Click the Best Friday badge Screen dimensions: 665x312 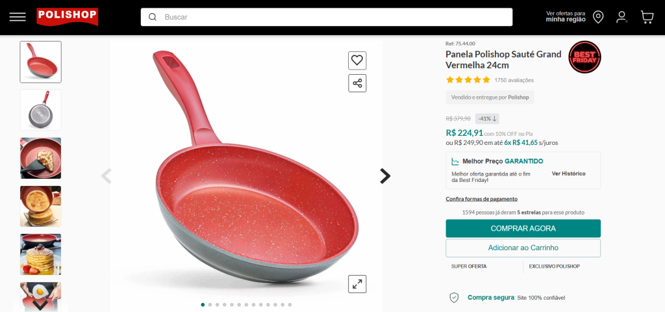click(584, 57)
